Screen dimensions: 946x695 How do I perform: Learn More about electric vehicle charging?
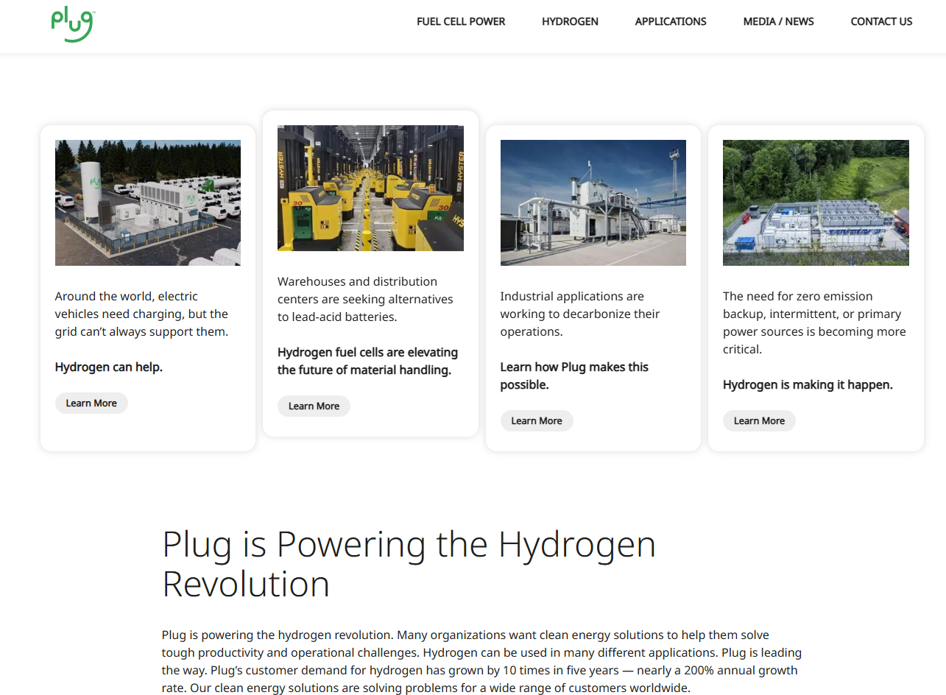91,403
